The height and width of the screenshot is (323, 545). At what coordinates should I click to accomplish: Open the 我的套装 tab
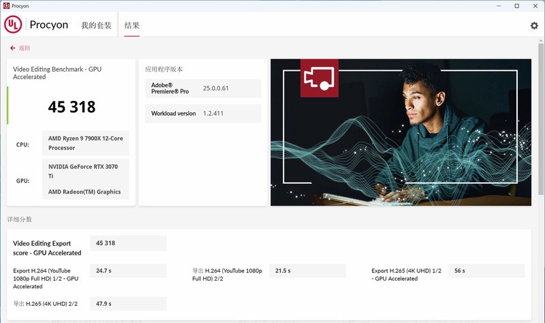[x=96, y=25]
